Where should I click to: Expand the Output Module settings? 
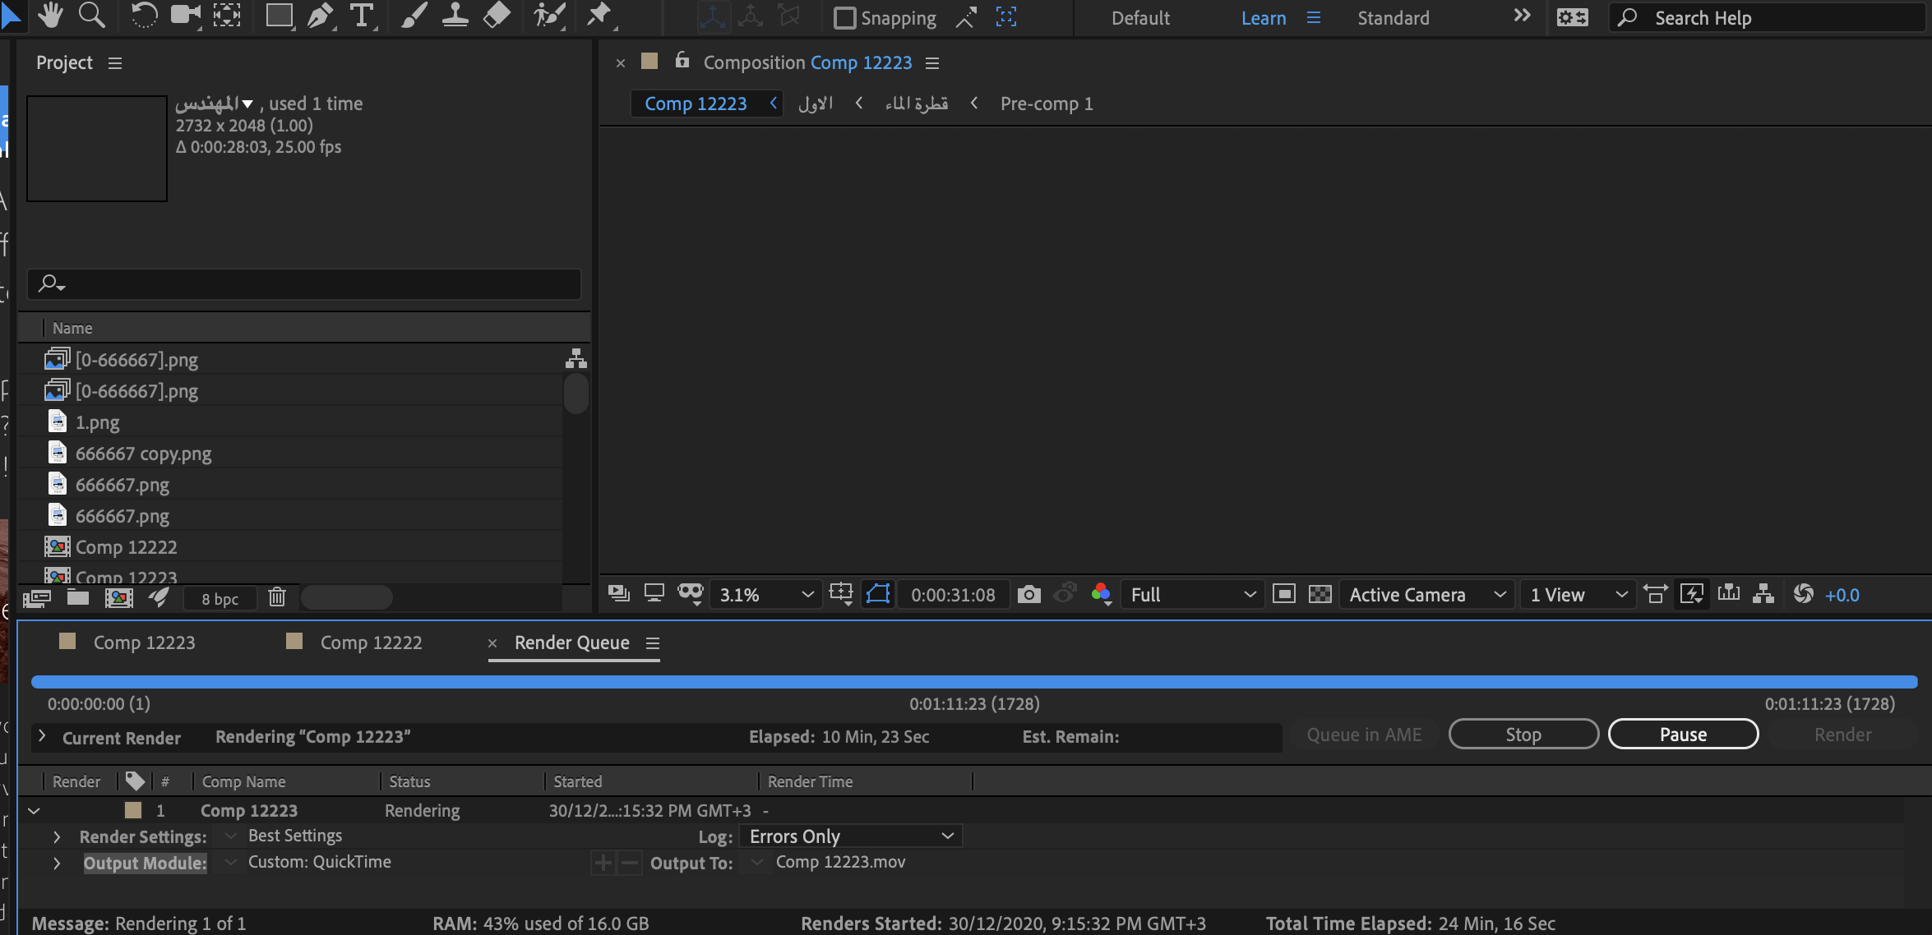click(57, 863)
